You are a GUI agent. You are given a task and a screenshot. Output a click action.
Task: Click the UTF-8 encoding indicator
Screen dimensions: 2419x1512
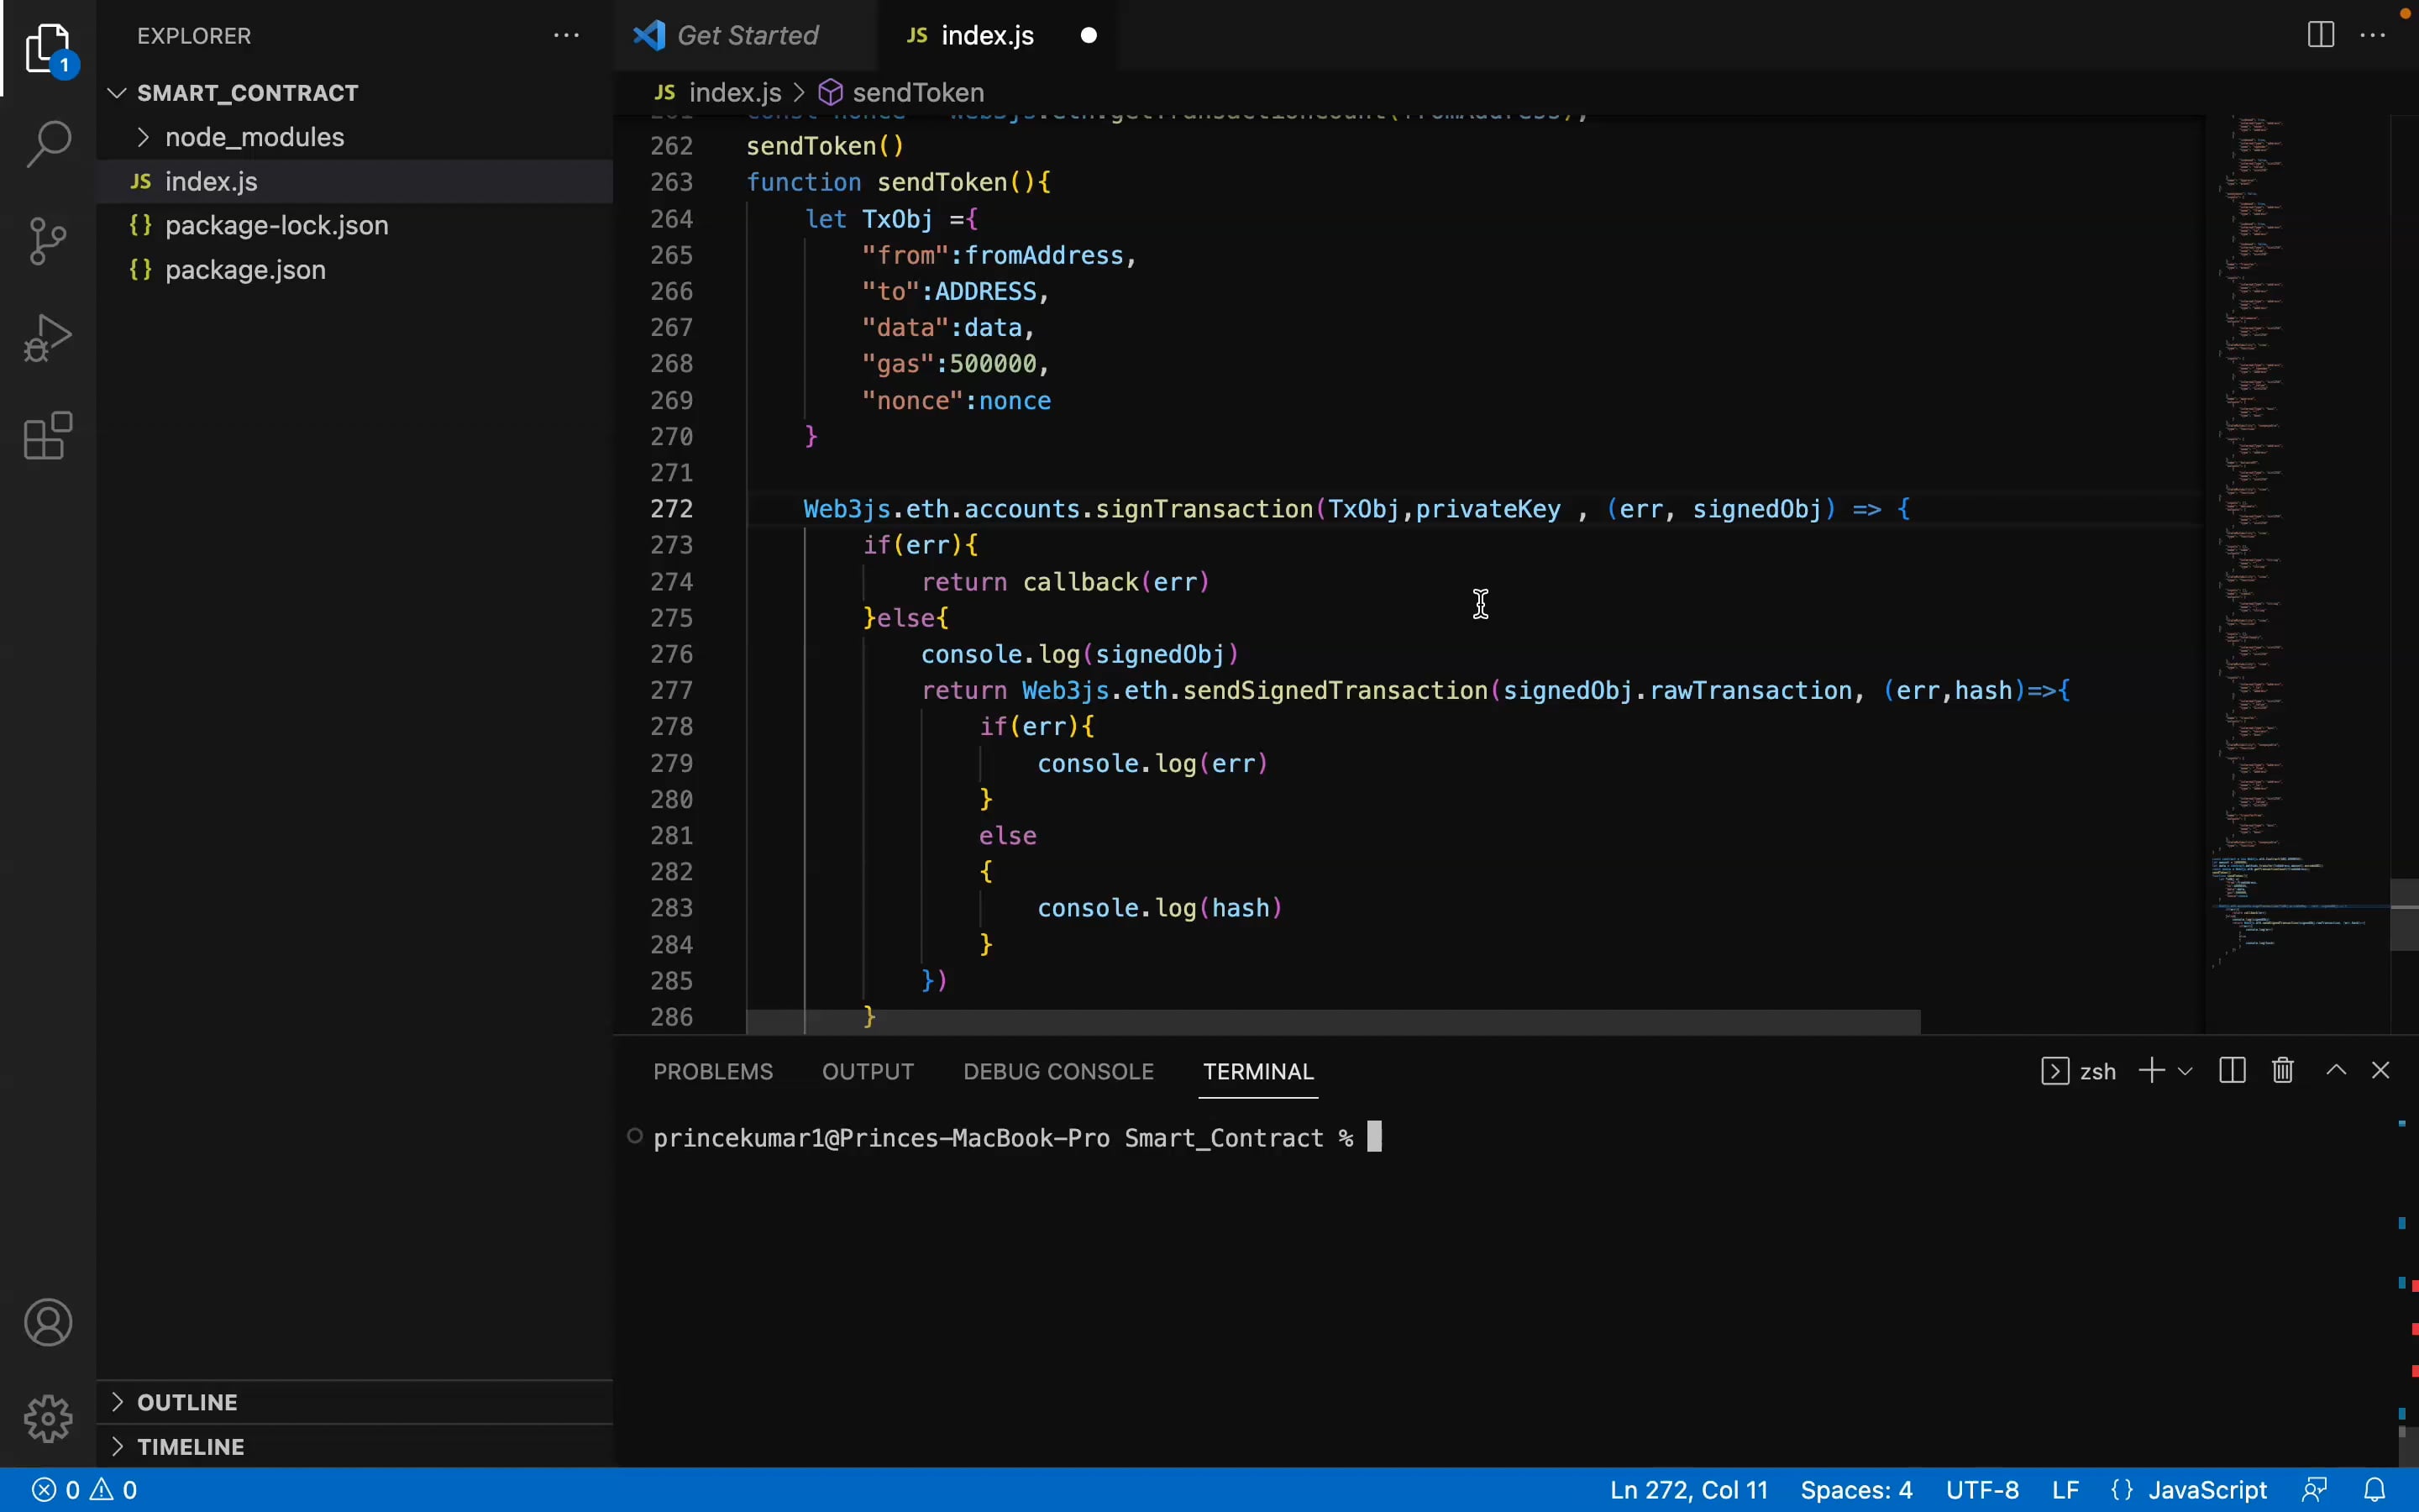coord(1982,1490)
